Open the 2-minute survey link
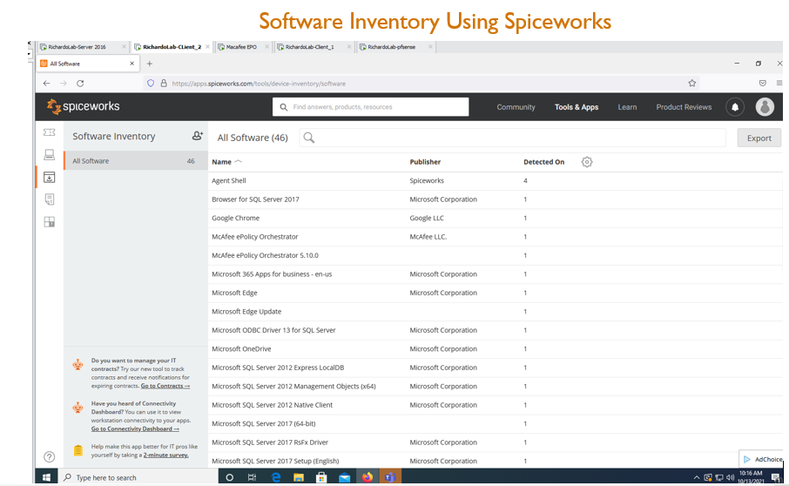This screenshot has width=789, height=486. pos(166,455)
